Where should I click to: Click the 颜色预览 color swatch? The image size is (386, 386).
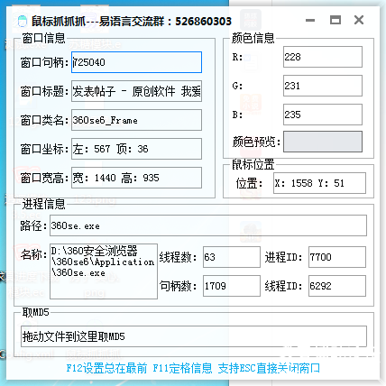tap(323, 142)
